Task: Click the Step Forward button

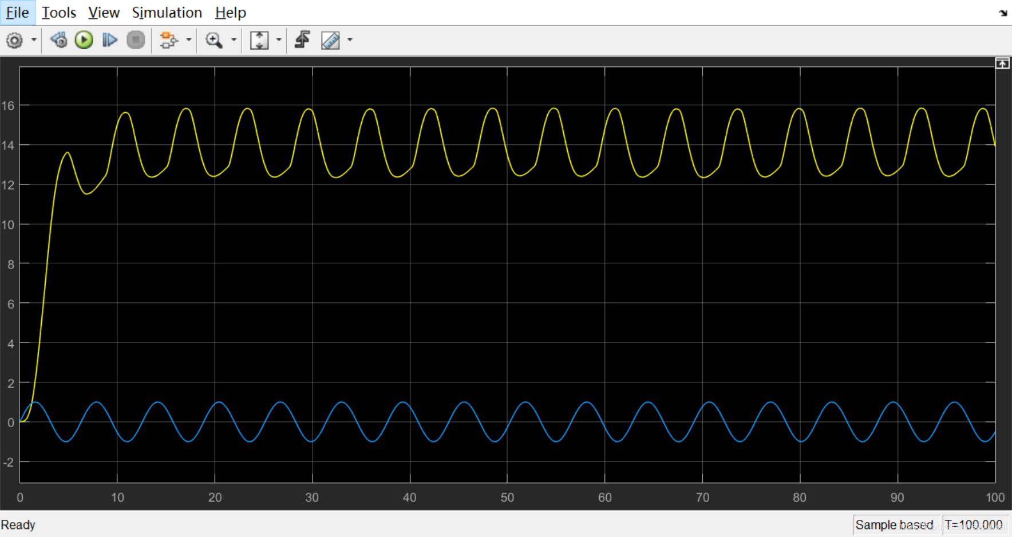Action: [109, 40]
